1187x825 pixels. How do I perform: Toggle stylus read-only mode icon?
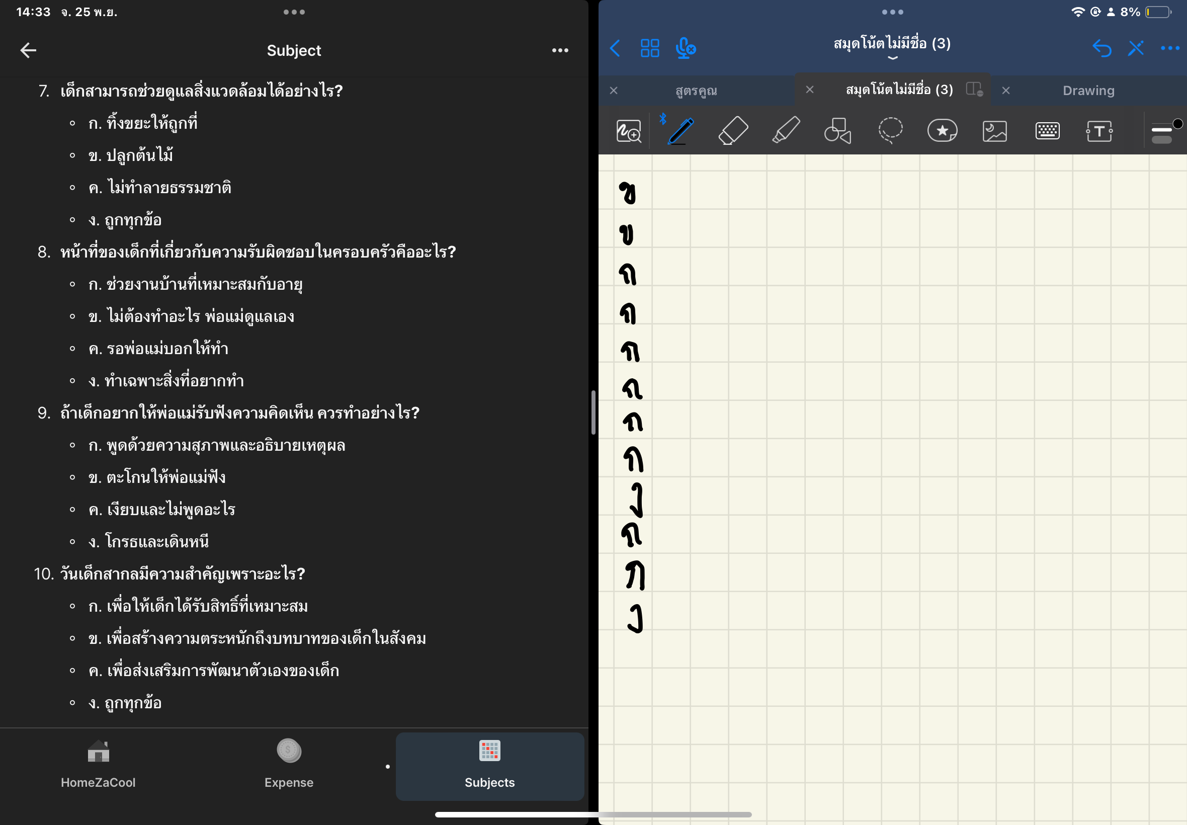(x=1135, y=49)
